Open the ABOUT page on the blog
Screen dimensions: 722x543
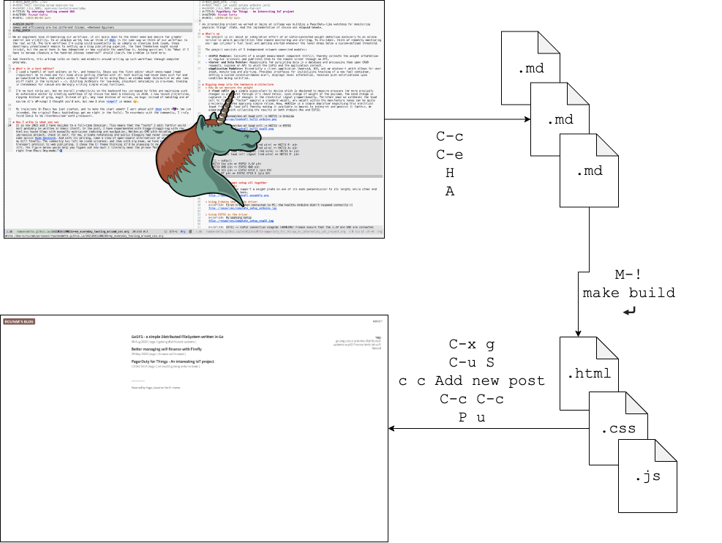(377, 321)
